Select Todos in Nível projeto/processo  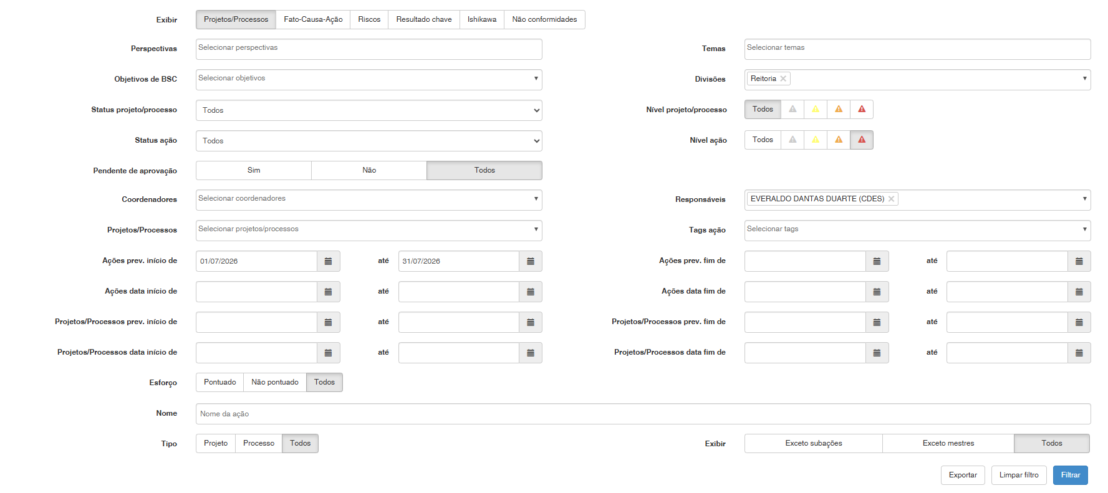tap(763, 109)
